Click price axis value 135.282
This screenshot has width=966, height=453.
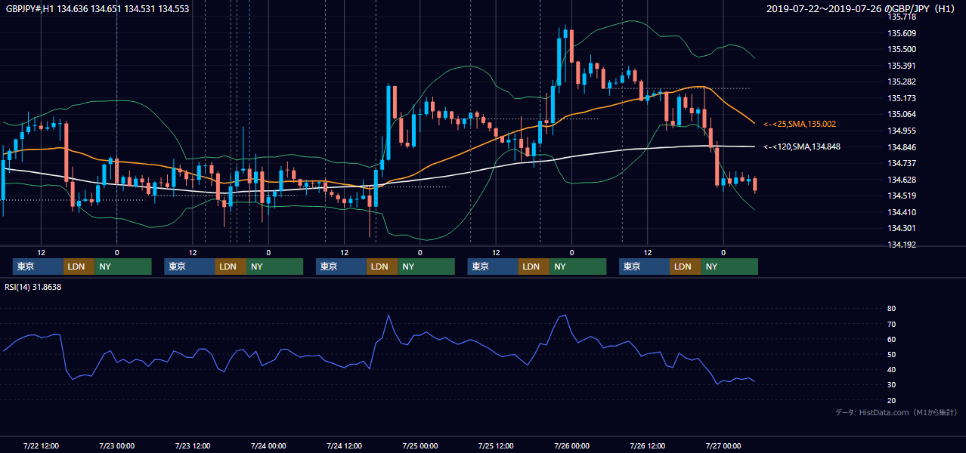click(902, 82)
